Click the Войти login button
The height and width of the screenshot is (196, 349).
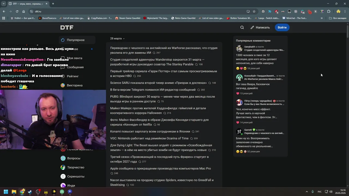click(282, 27)
